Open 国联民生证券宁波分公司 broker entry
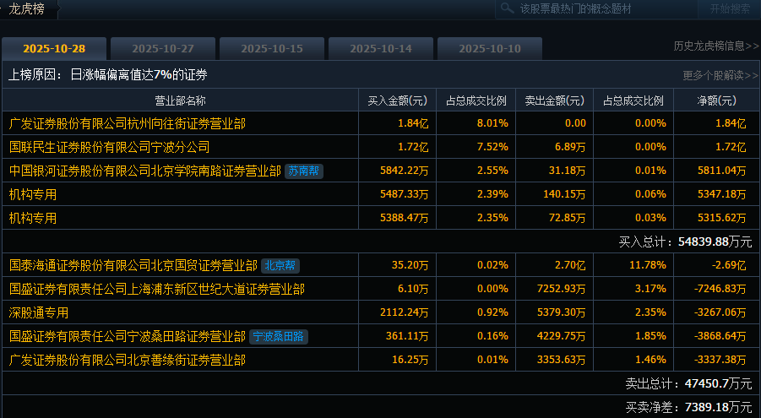761x418 pixels. (x=109, y=147)
